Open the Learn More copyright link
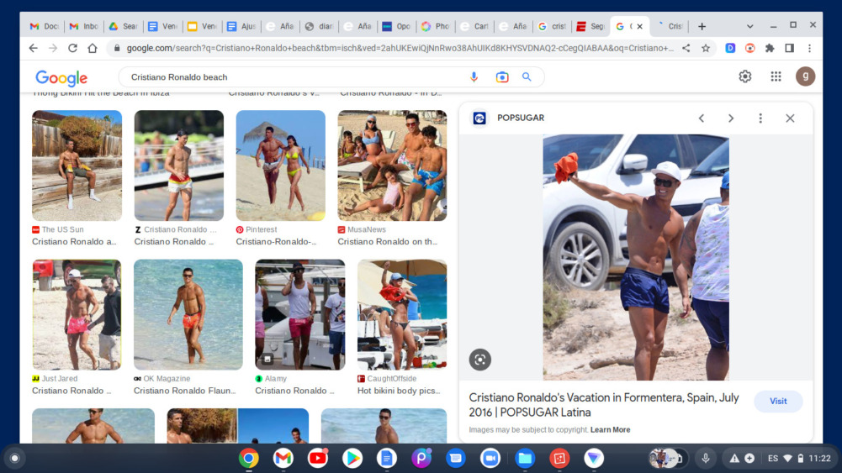The width and height of the screenshot is (842, 473). coord(610,429)
